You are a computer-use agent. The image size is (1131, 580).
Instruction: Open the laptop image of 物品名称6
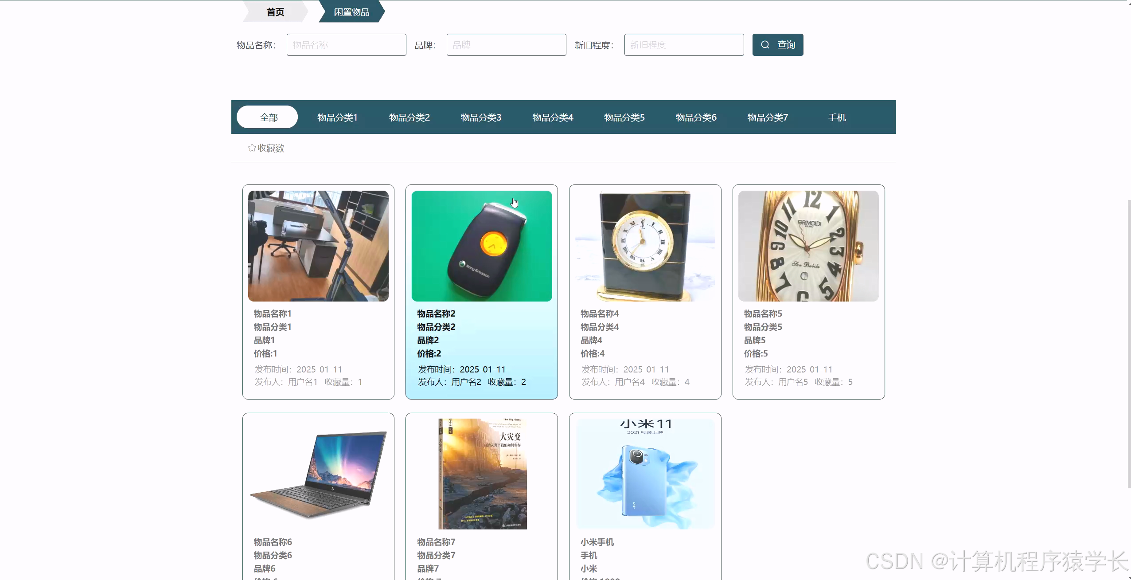pos(318,474)
